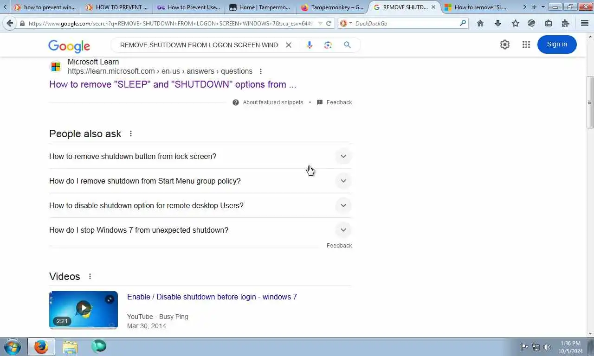Viewport: 594px width, 356px height.
Task: Click the page vertical scrollbar thumb
Action: pyautogui.click(x=590, y=102)
